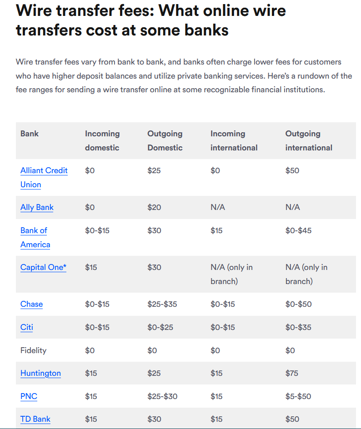Open the Chase bank link
361x429 pixels.
[31, 304]
